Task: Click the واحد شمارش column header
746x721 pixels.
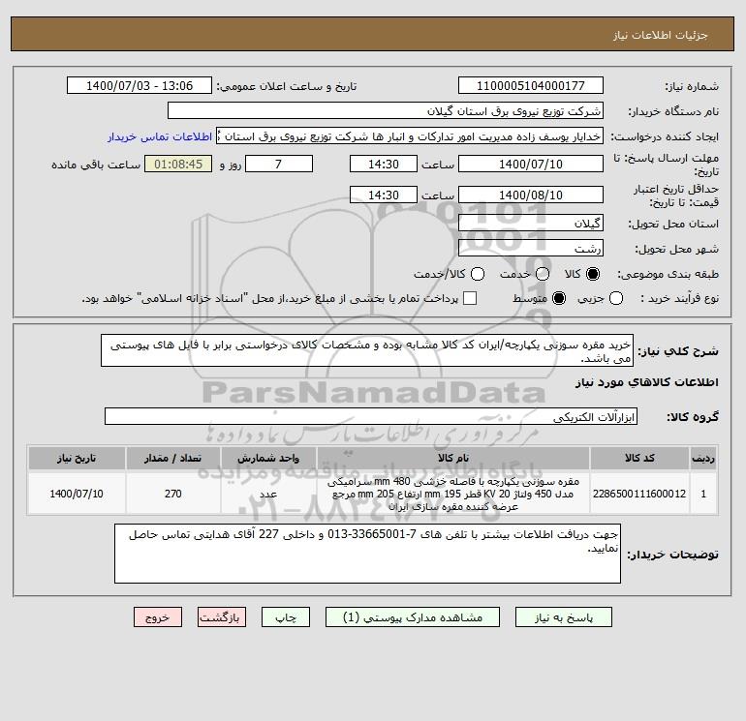Action: (268, 458)
